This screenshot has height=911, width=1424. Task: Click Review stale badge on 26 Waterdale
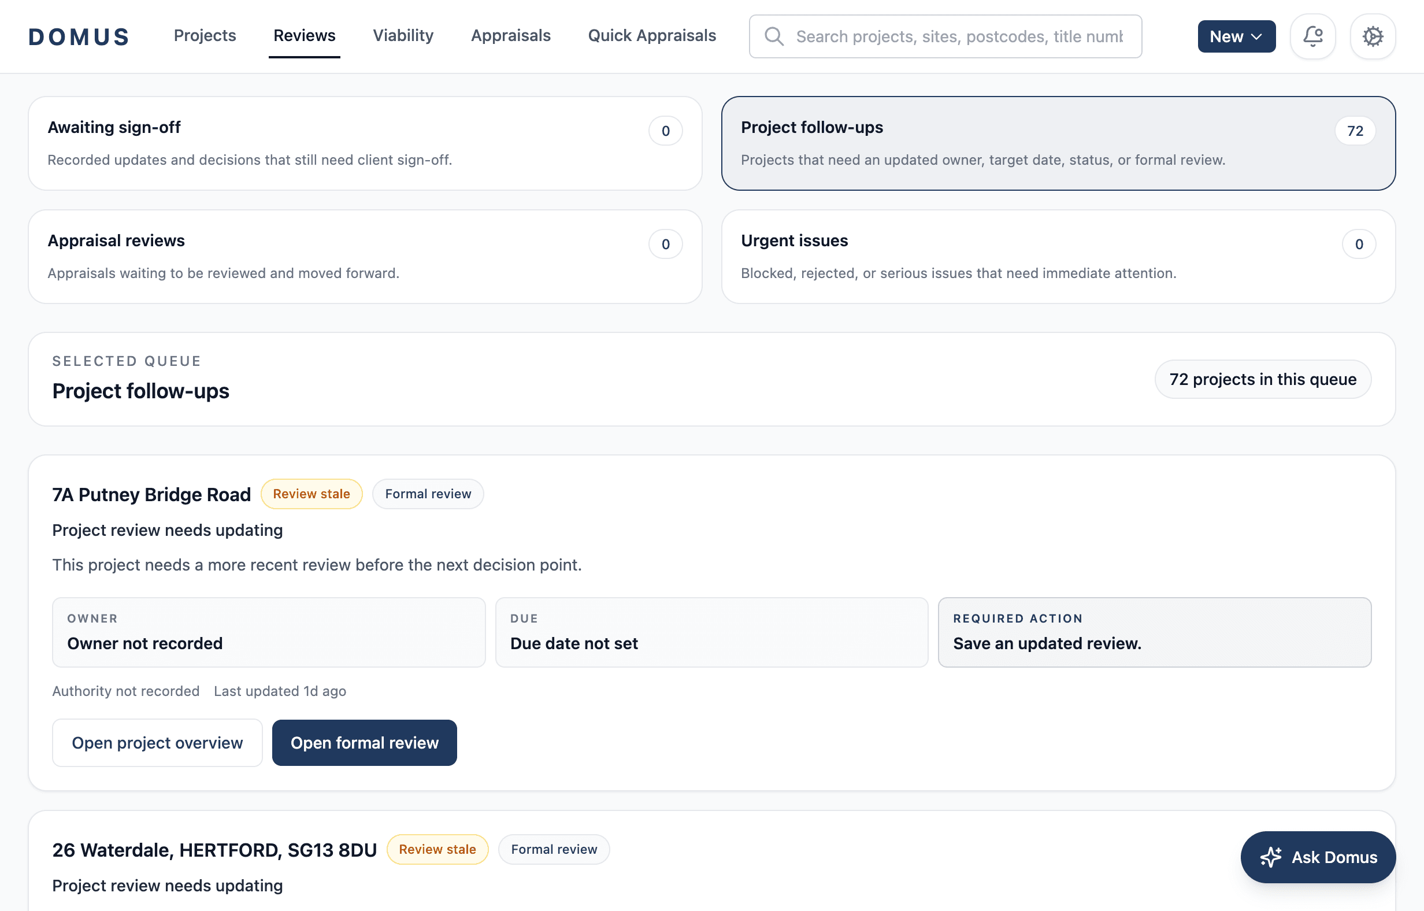coord(437,850)
